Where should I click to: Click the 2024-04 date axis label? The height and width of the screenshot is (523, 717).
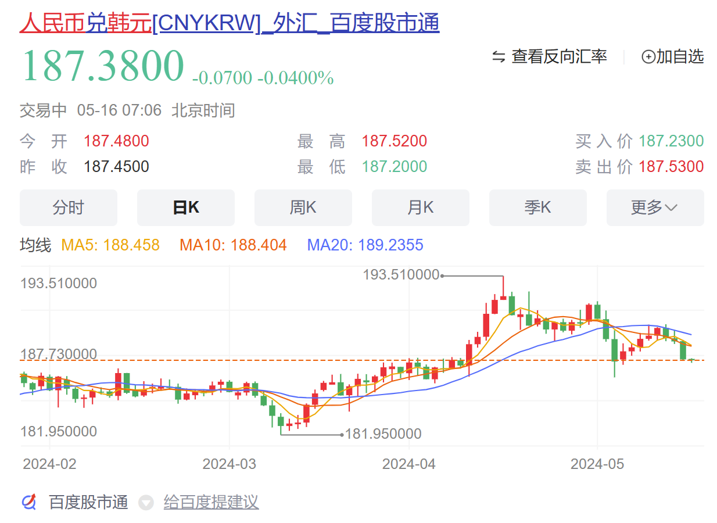pos(409,464)
